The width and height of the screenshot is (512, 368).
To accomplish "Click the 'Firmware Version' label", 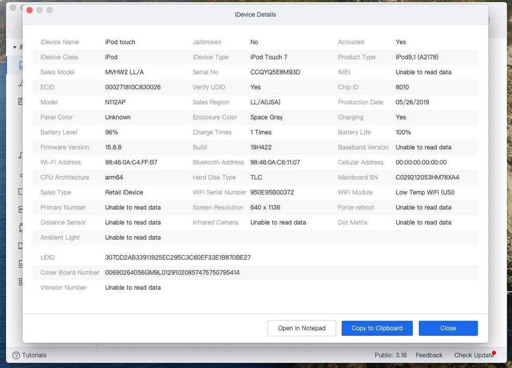I will click(65, 147).
